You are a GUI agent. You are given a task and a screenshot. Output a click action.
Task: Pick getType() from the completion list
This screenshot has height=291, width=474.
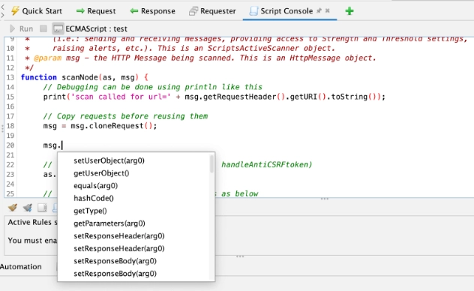click(x=90, y=211)
